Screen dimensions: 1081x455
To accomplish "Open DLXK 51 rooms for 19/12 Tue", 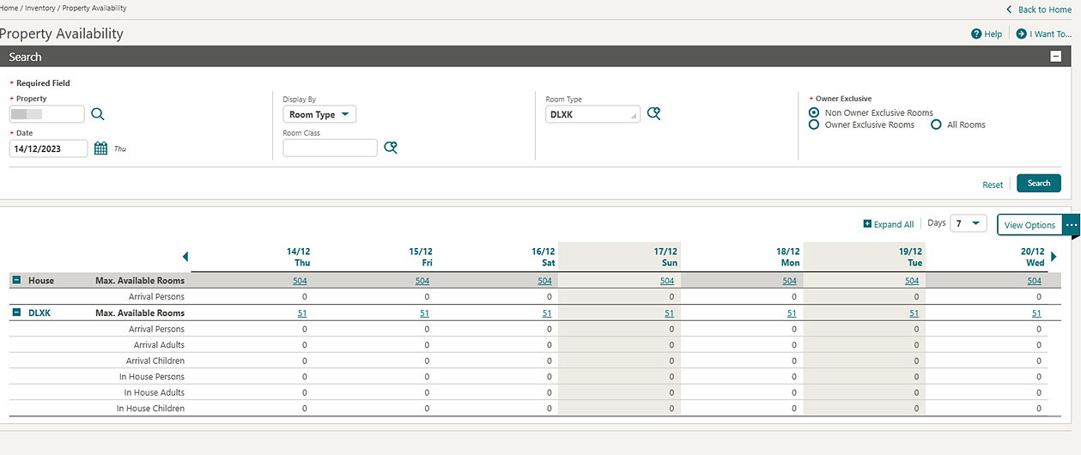I will [914, 313].
